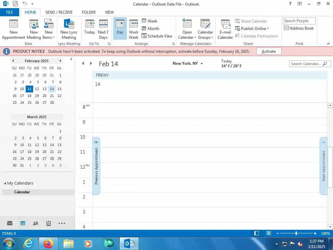Open the Go To dialog launcher
This screenshot has height=250, width=333.
(x=109, y=44)
